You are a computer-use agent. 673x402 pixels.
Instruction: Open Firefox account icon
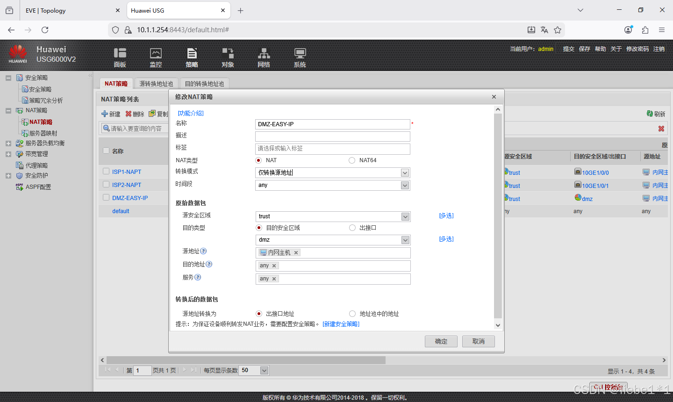click(x=628, y=30)
